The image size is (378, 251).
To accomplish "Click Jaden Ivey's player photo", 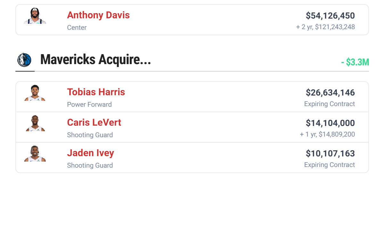I will [x=35, y=154].
